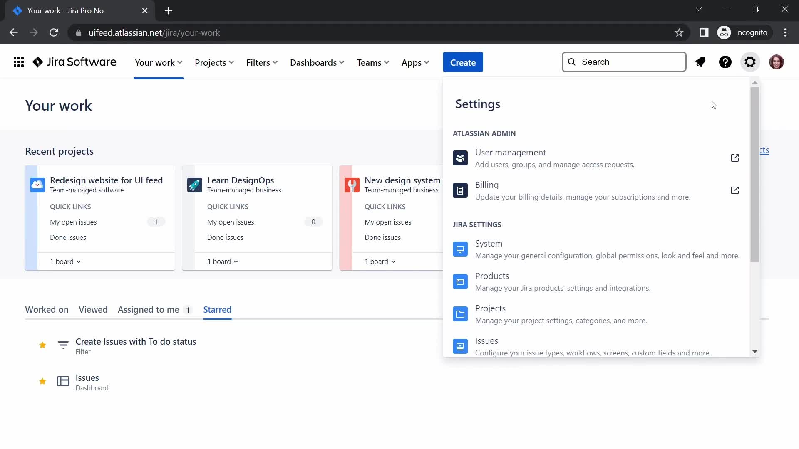This screenshot has width=799, height=449.
Task: Click Create button to make new issue
Action: click(x=463, y=62)
